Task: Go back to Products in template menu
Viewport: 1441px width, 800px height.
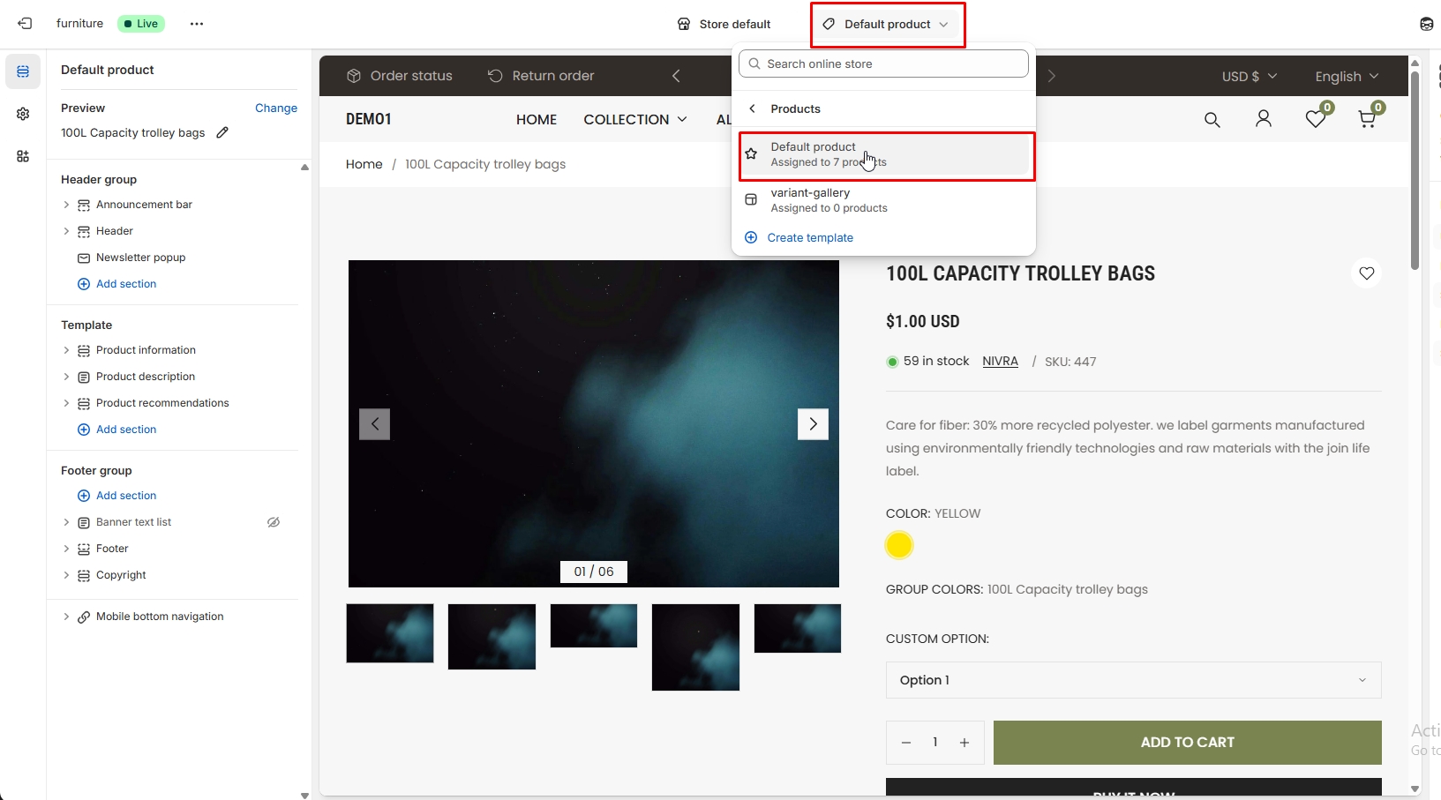Action: pos(753,108)
